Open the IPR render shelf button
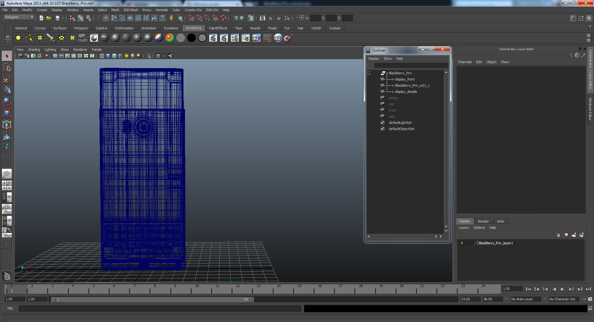The width and height of the screenshot is (594, 322). click(x=224, y=38)
